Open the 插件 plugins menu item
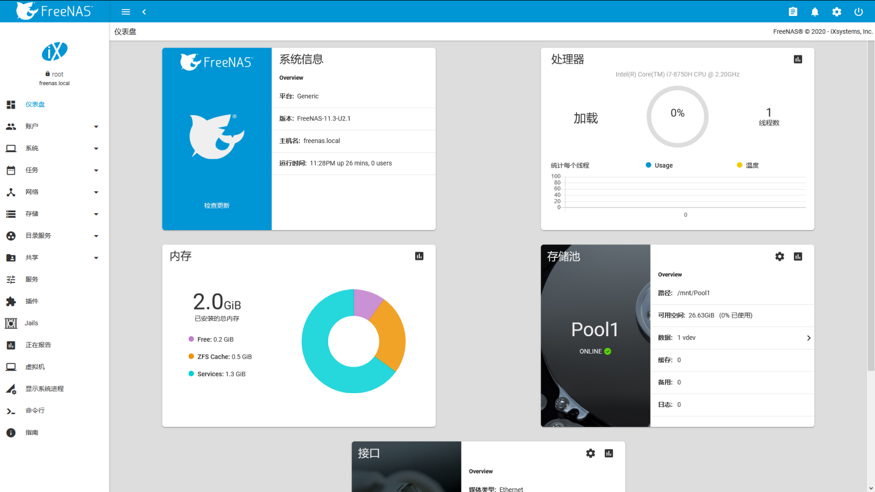This screenshot has width=875, height=492. tap(54, 301)
